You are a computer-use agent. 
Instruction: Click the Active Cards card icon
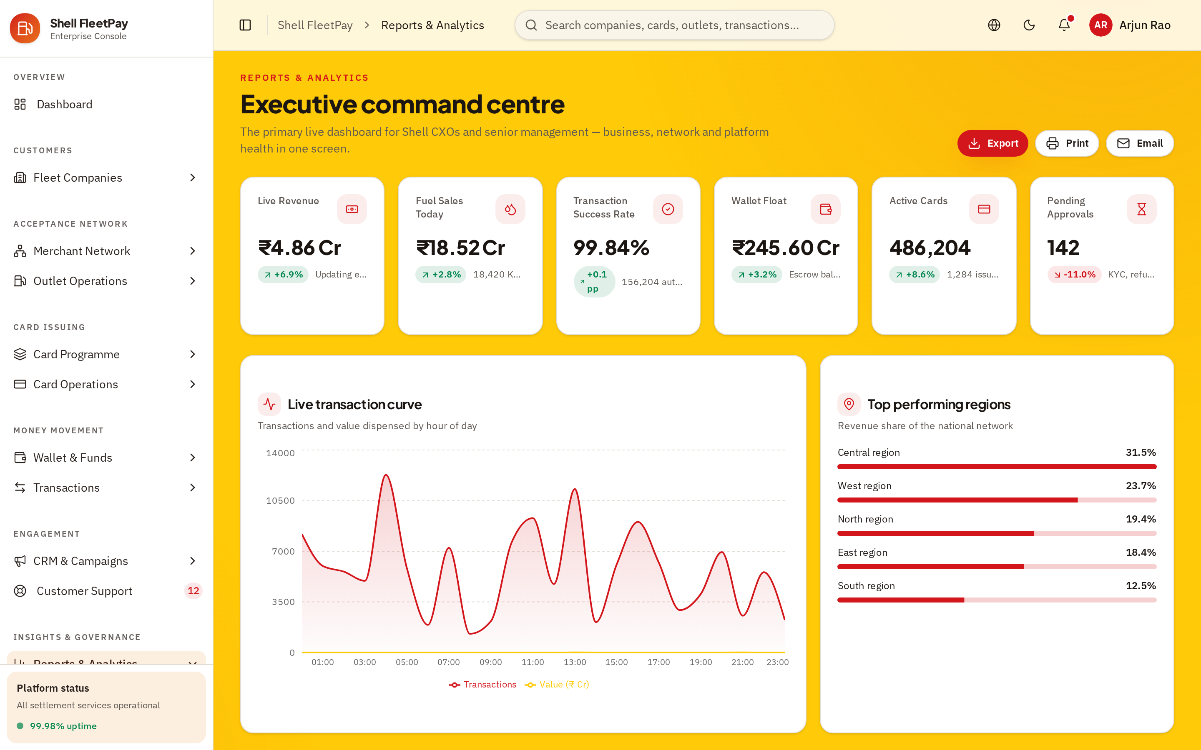pyautogui.click(x=984, y=209)
